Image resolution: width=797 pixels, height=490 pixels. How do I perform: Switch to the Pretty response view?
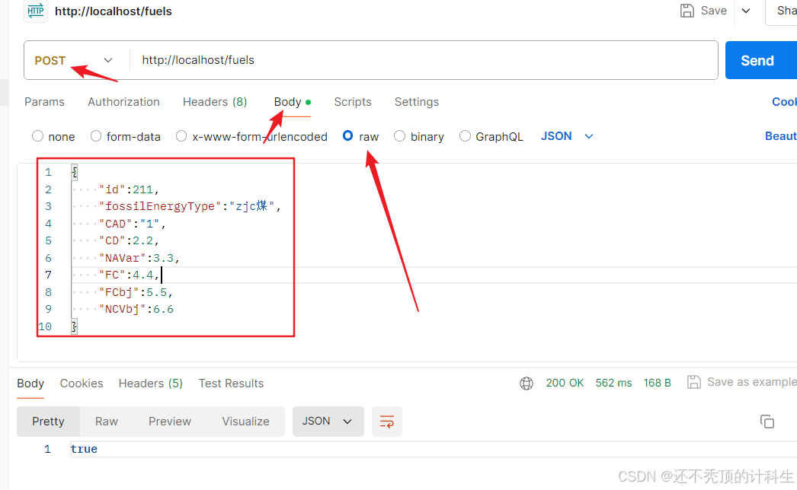48,422
